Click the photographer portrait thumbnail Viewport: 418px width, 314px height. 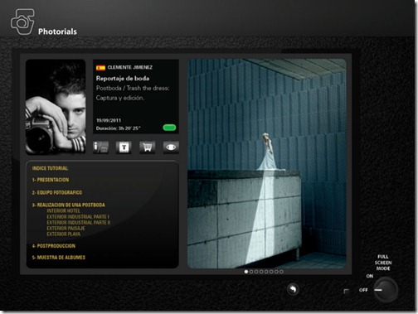coord(56,107)
